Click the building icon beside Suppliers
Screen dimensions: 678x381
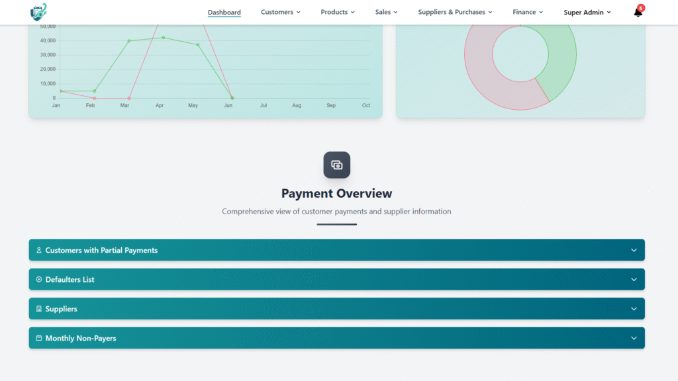click(x=39, y=309)
